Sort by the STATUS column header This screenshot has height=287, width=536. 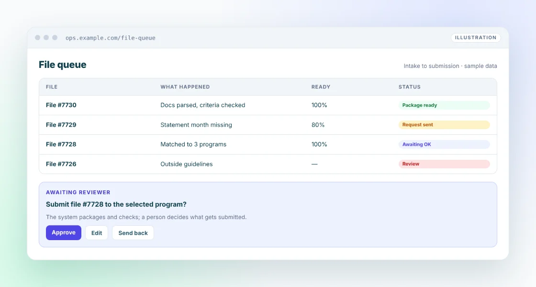click(x=410, y=87)
